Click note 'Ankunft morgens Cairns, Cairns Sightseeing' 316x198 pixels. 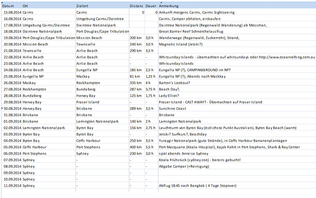coord(197,13)
